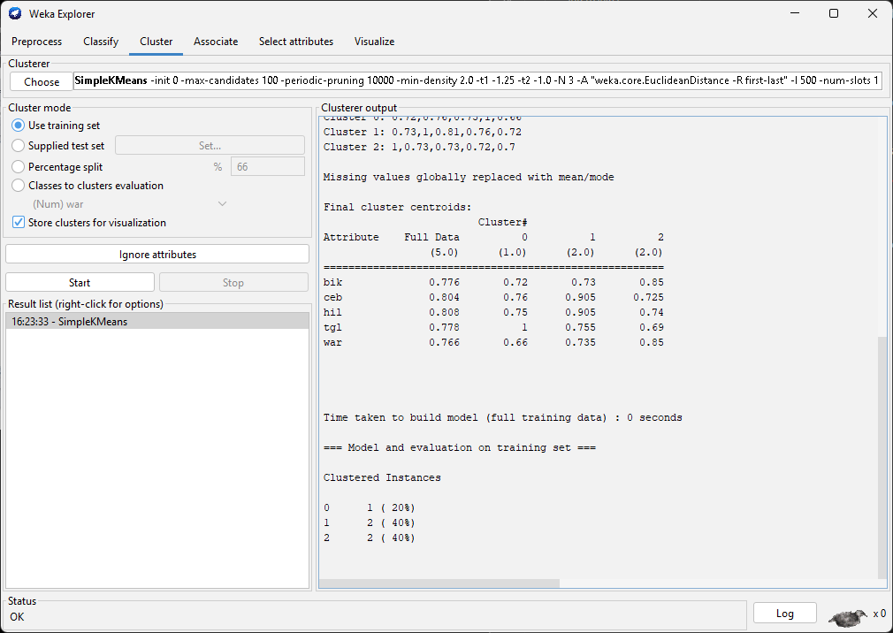
Task: Click the SimpleKMeans options text field
Action: tap(477, 81)
